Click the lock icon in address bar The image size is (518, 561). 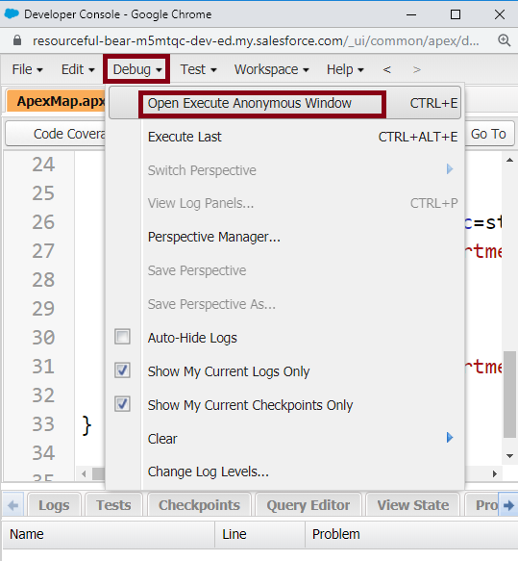click(16, 40)
